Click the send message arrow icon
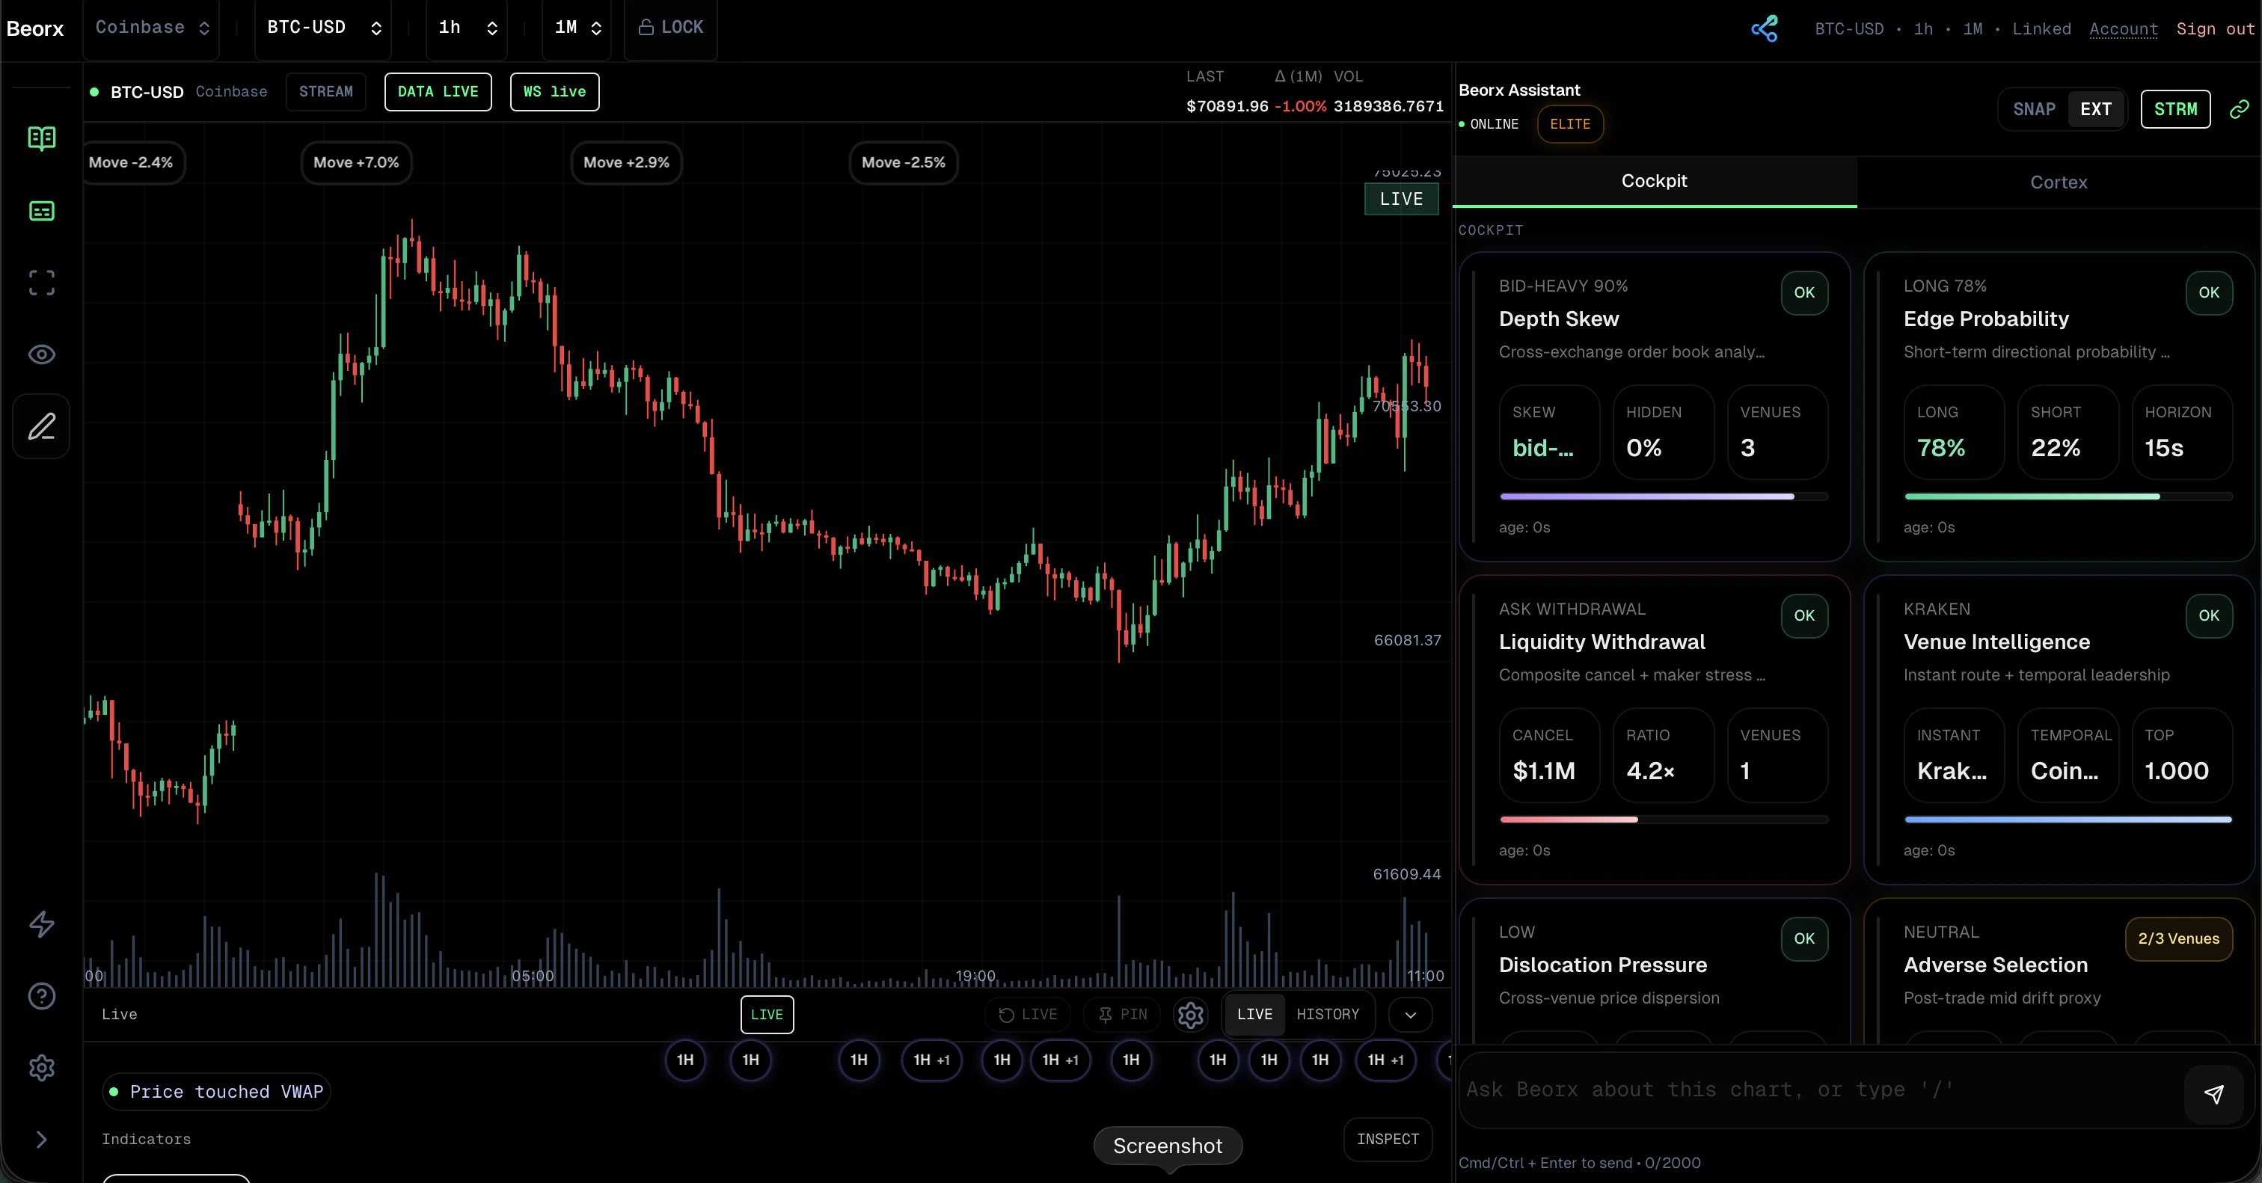This screenshot has height=1183, width=2262. tap(2213, 1093)
